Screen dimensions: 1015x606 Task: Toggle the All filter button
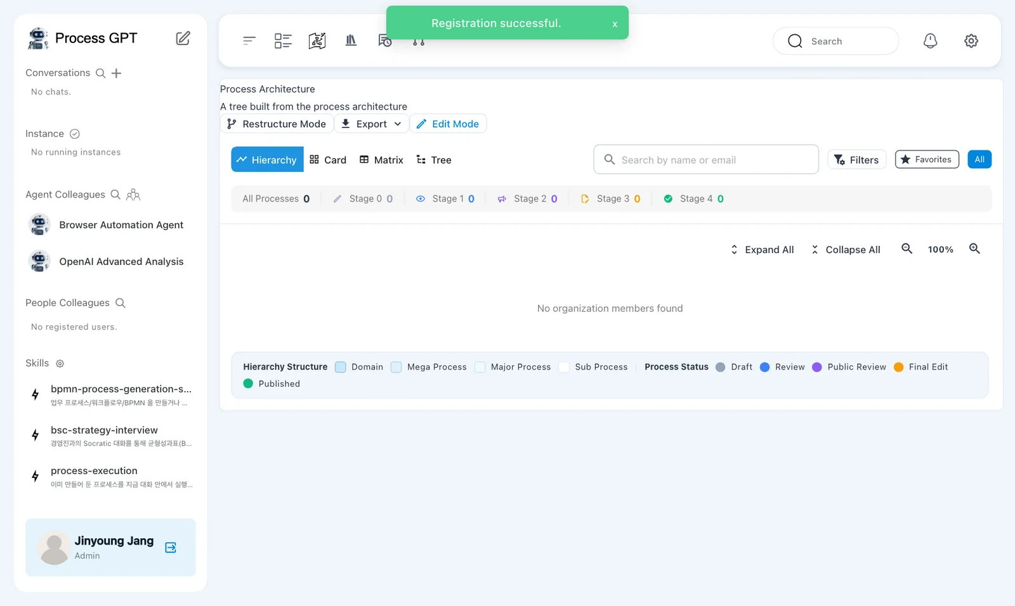pyautogui.click(x=979, y=160)
